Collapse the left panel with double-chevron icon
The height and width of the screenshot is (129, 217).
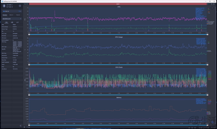click(21, 126)
